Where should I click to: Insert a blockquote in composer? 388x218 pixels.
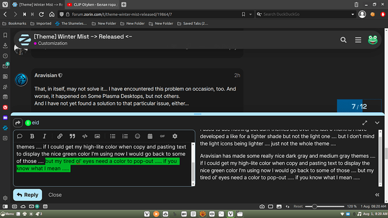click(72, 136)
